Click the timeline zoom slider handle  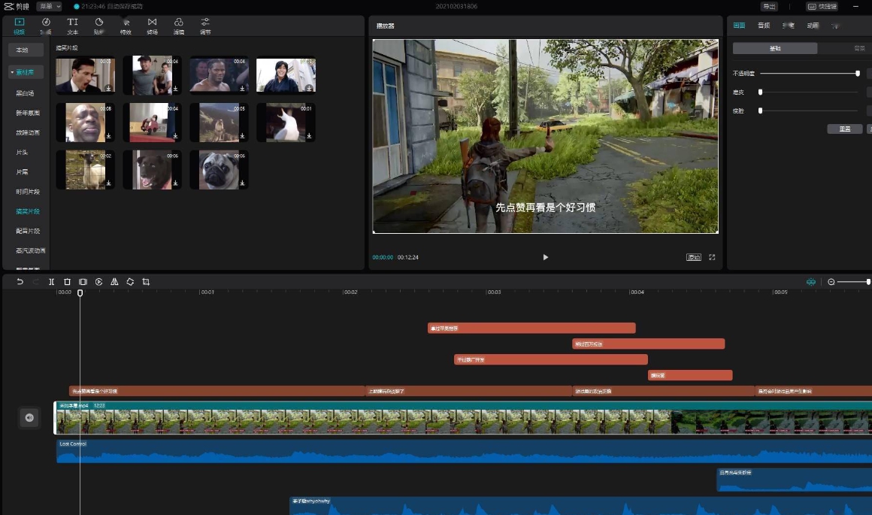click(868, 282)
